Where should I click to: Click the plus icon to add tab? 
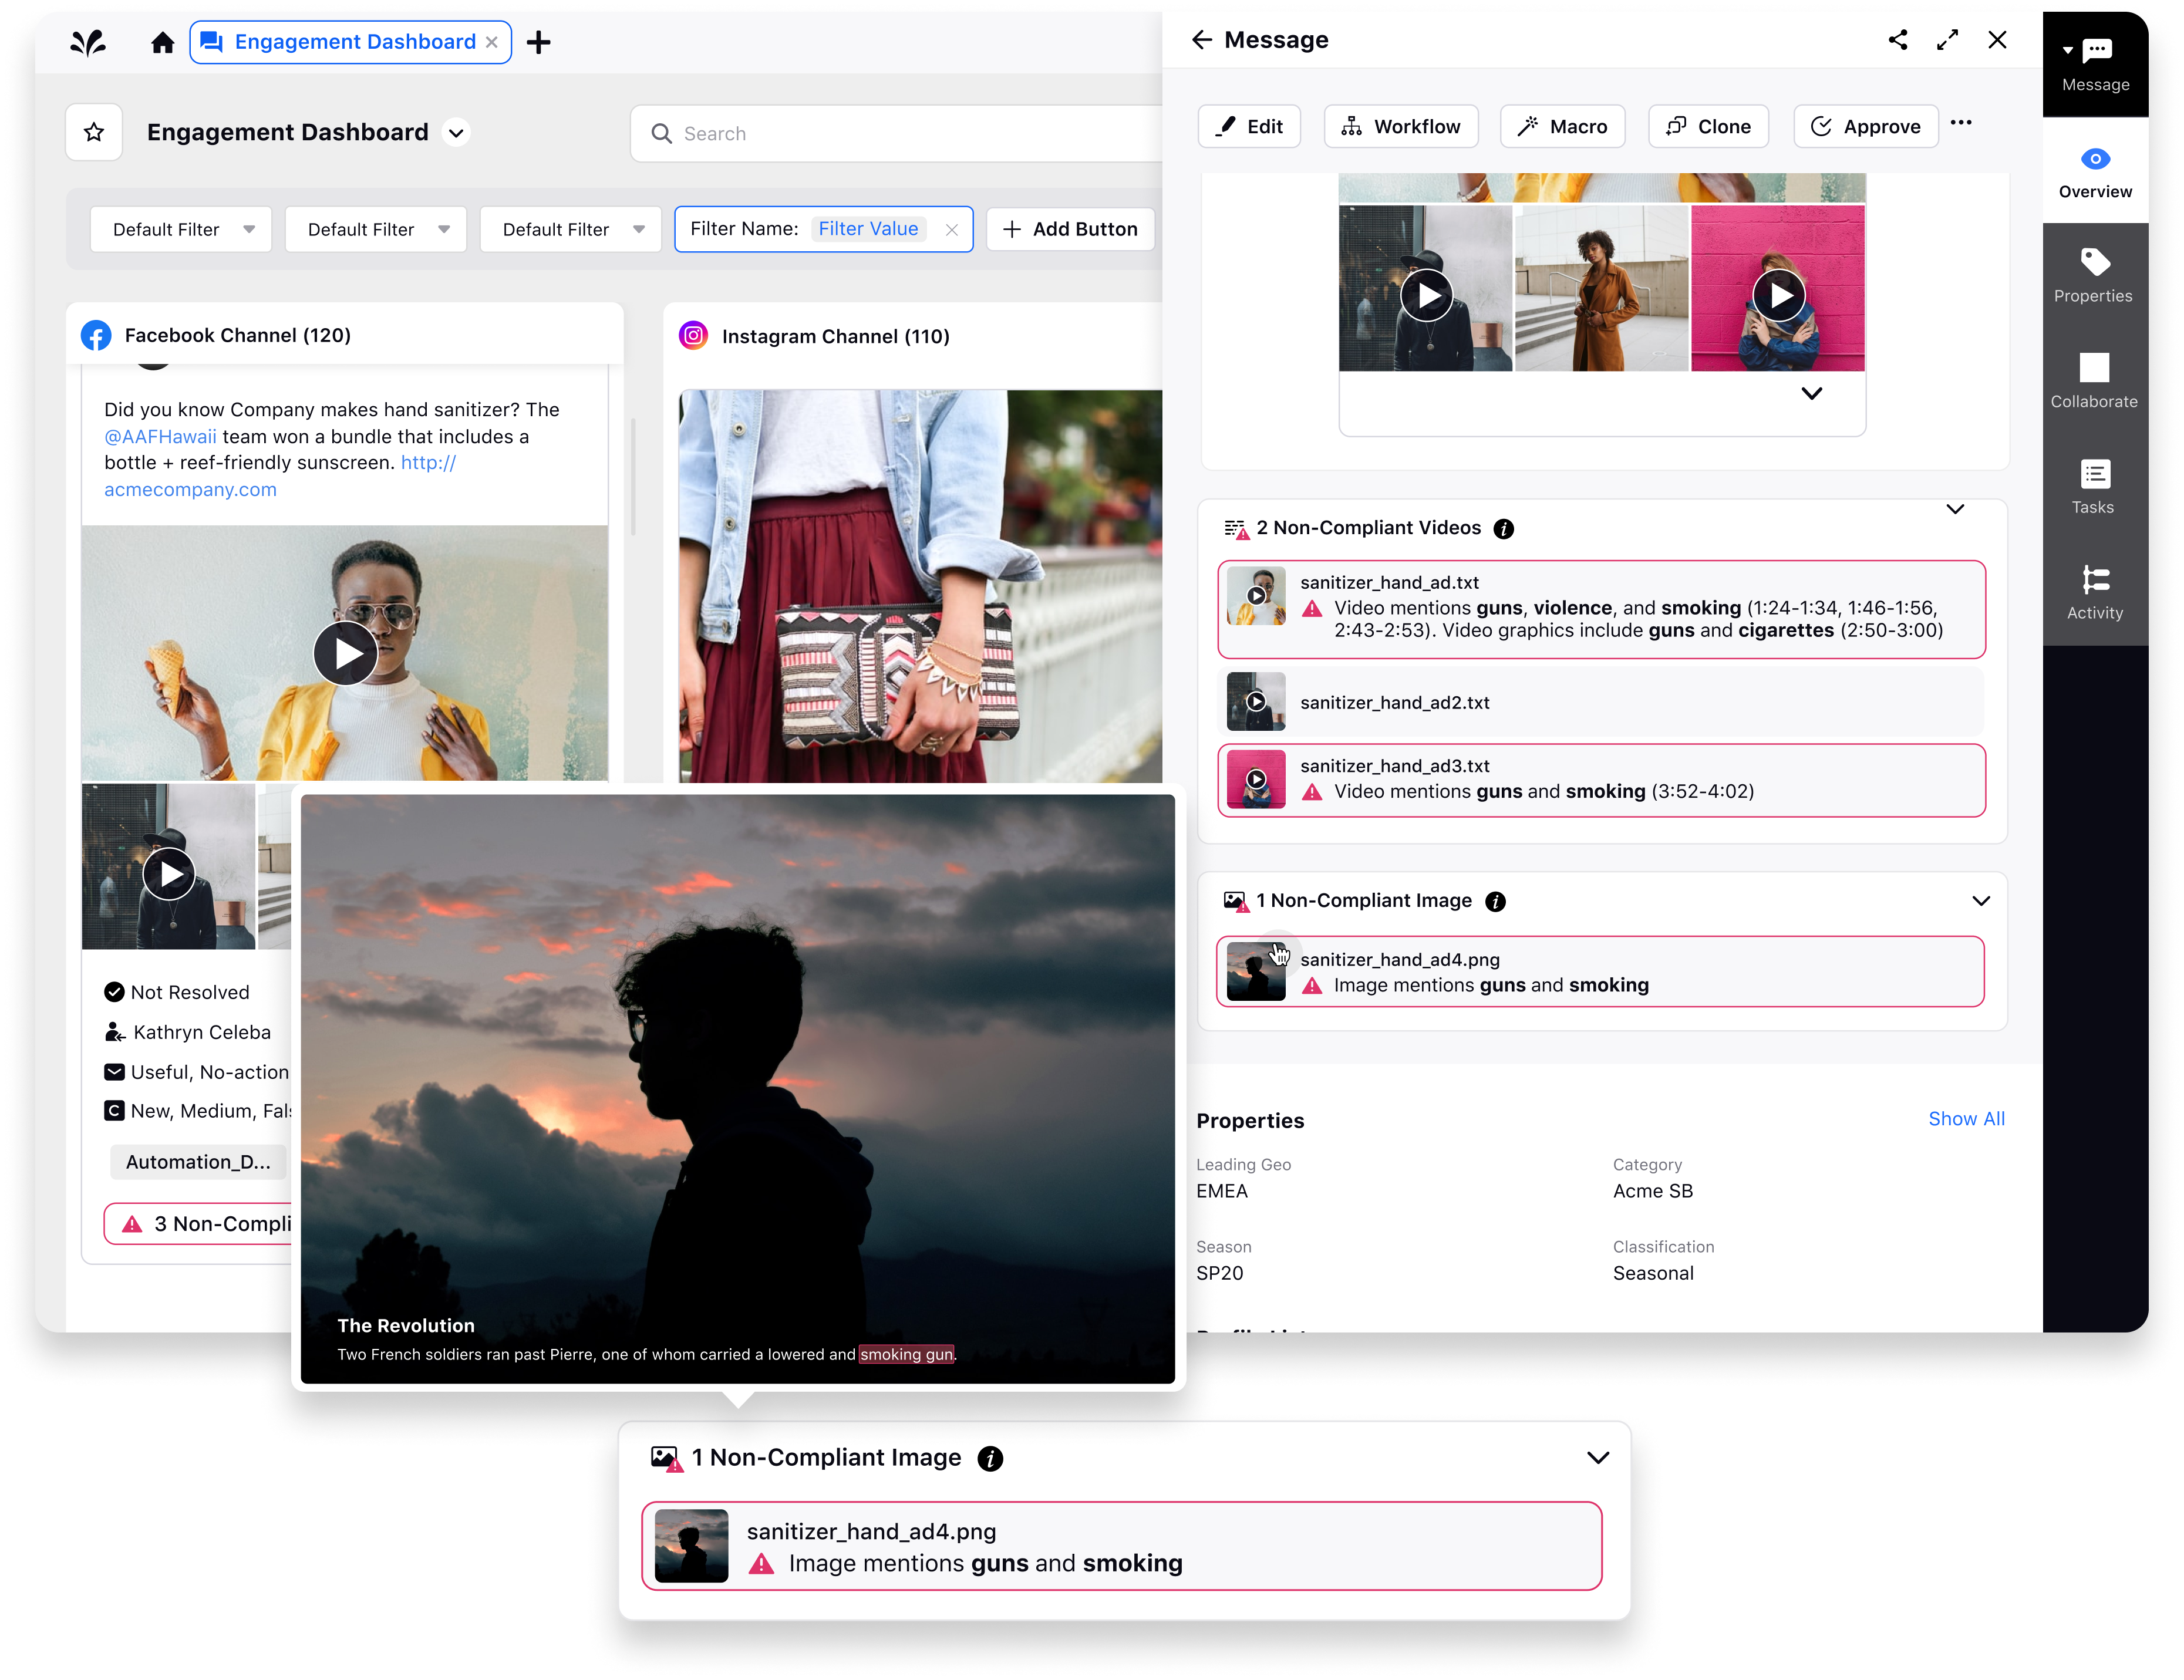click(539, 42)
